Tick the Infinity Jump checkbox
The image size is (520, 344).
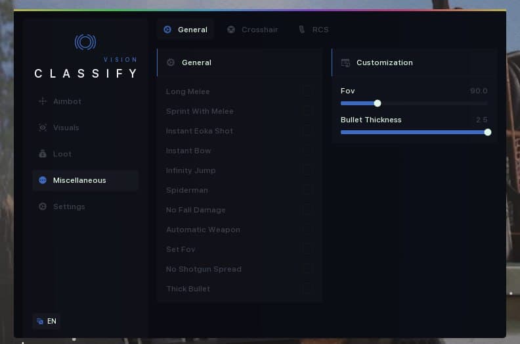(x=308, y=170)
